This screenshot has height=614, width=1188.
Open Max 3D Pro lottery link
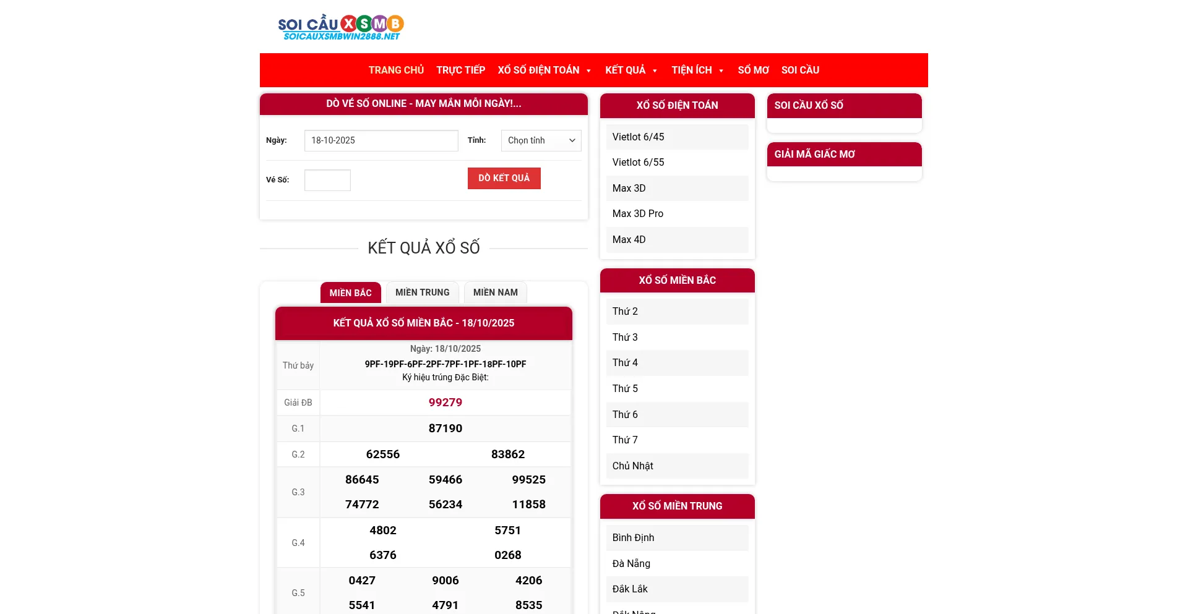[x=637, y=213]
